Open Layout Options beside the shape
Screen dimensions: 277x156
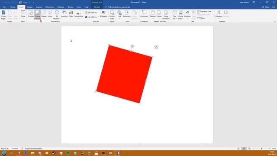coord(156,47)
